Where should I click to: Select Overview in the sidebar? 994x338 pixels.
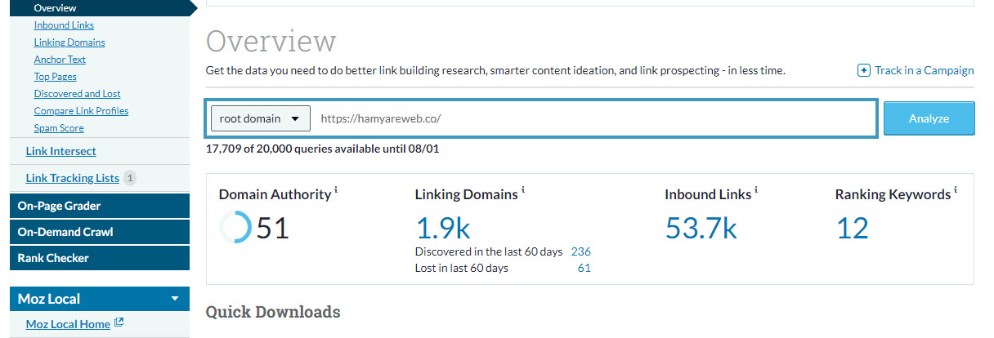pos(56,7)
